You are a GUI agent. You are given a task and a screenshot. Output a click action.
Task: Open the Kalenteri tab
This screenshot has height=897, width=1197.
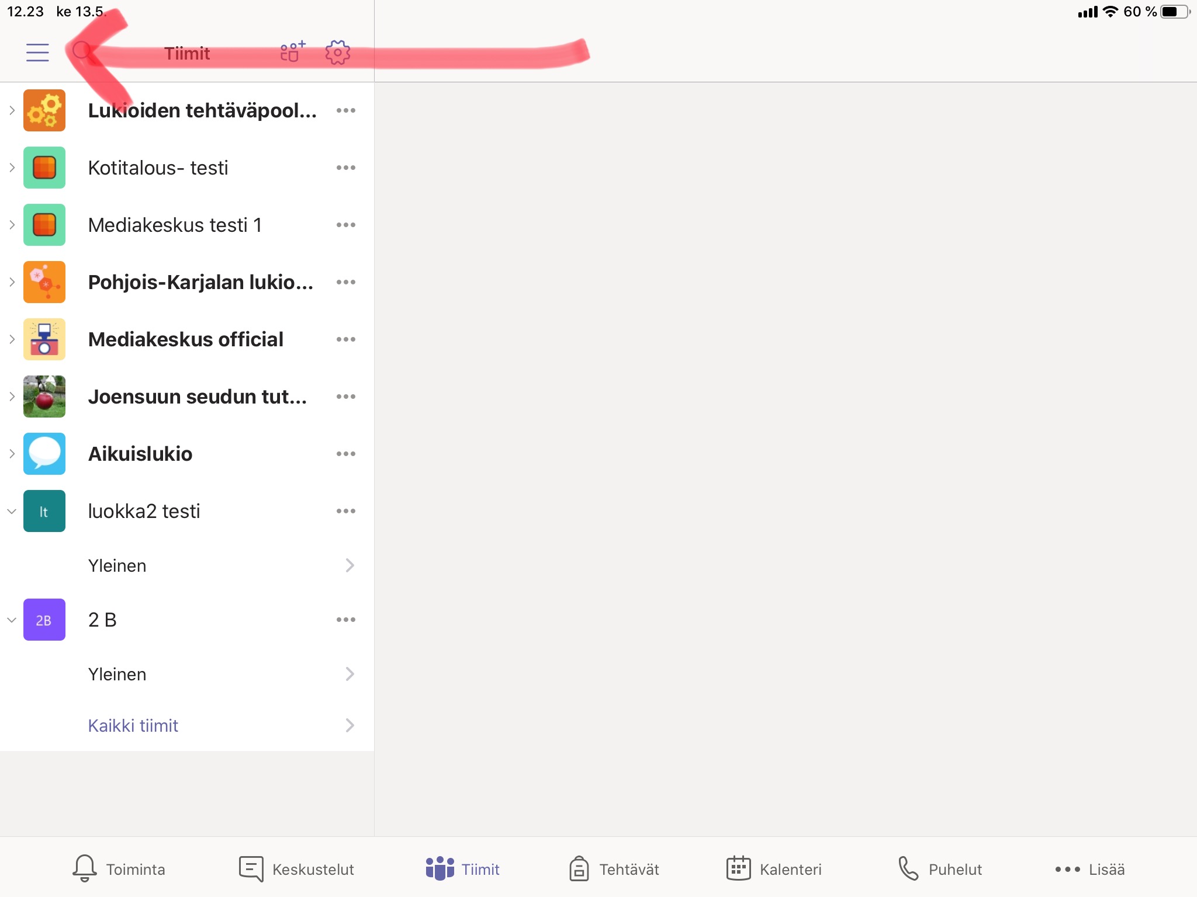tap(773, 869)
